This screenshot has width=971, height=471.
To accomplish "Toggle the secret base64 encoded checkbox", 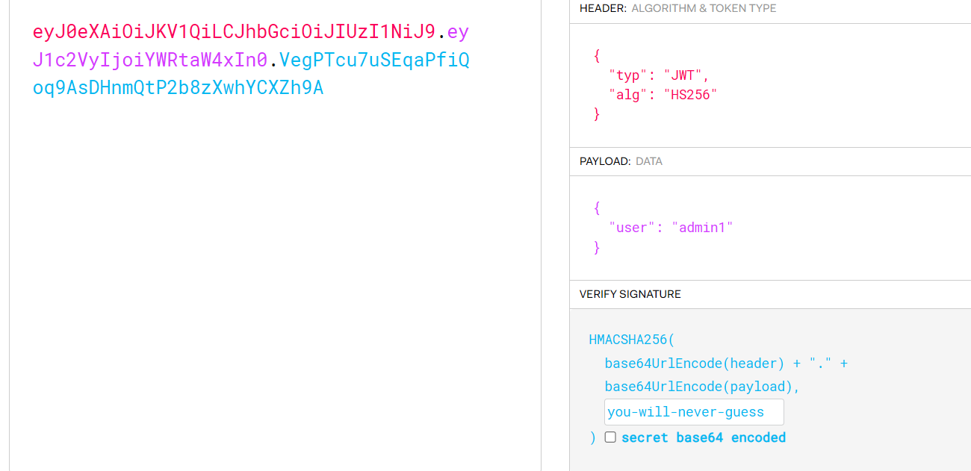I will click(x=610, y=437).
